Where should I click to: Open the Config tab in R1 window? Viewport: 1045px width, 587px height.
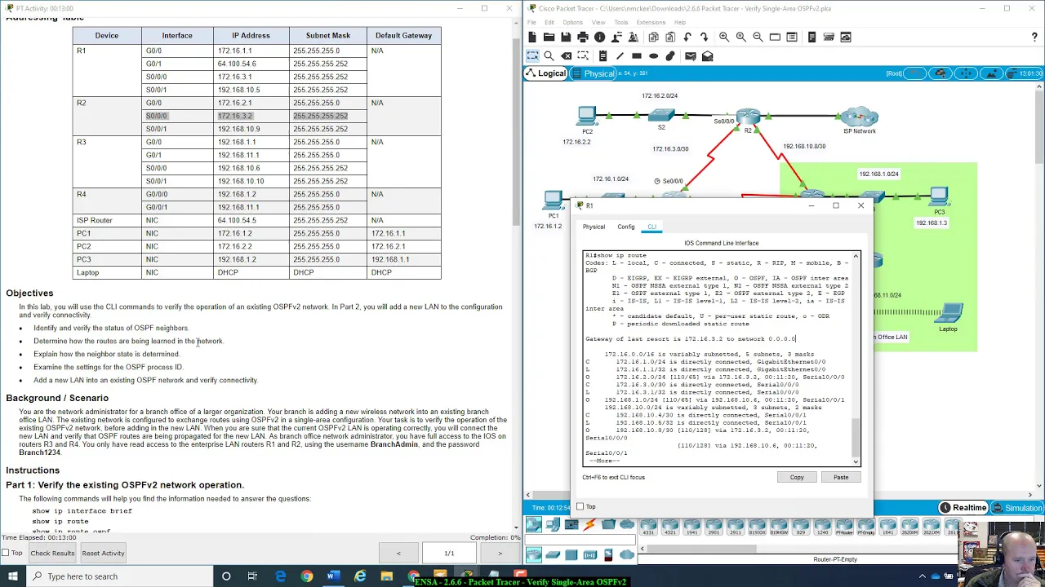[x=626, y=227]
